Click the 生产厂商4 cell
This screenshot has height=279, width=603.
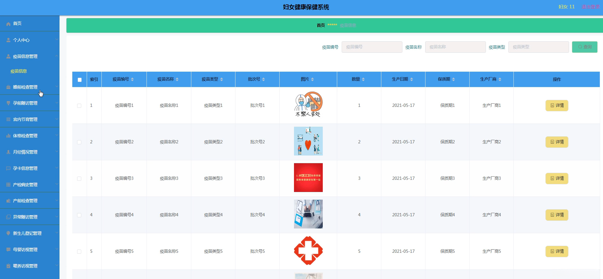[492, 215]
